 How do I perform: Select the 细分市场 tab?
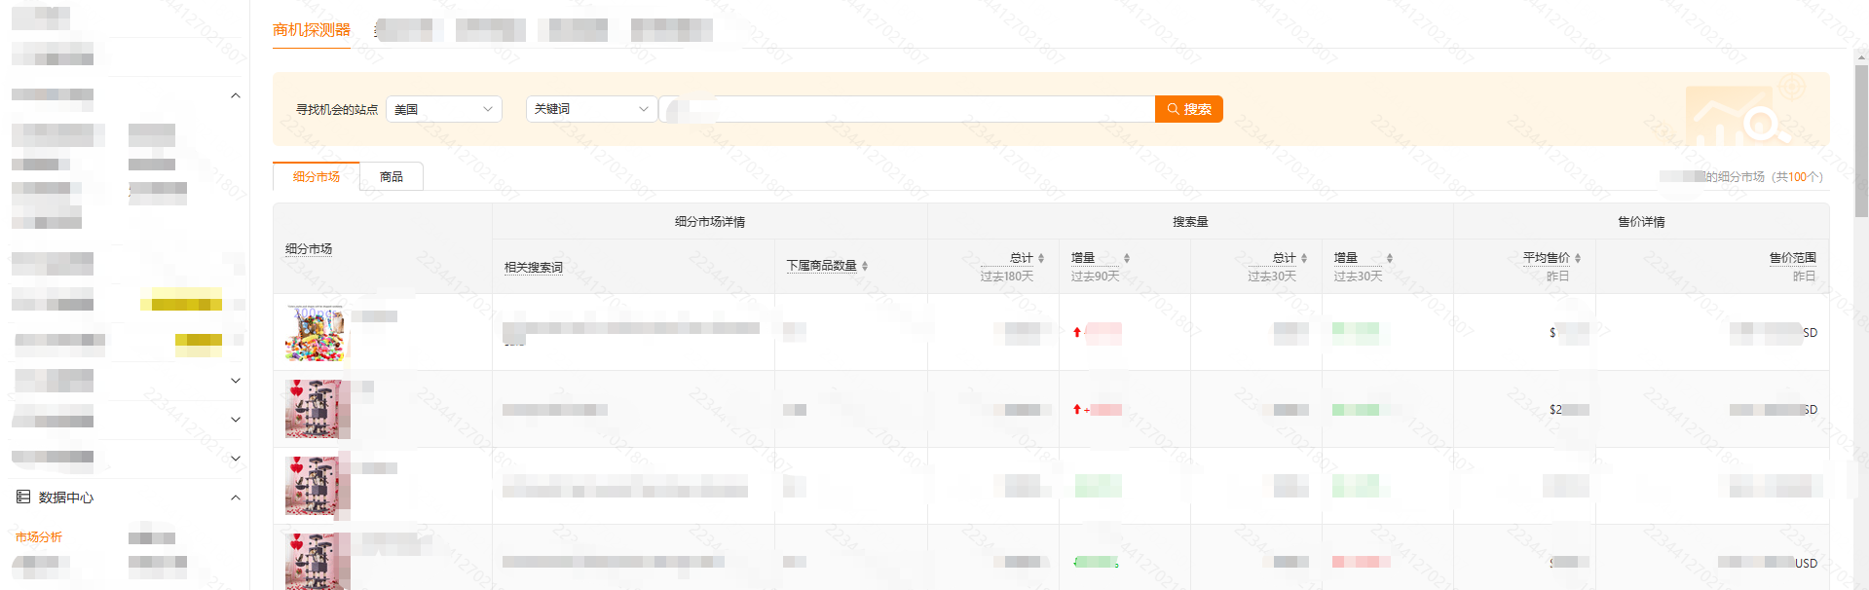click(317, 176)
